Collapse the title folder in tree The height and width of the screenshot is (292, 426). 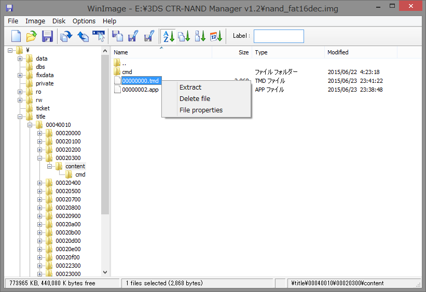[20, 116]
